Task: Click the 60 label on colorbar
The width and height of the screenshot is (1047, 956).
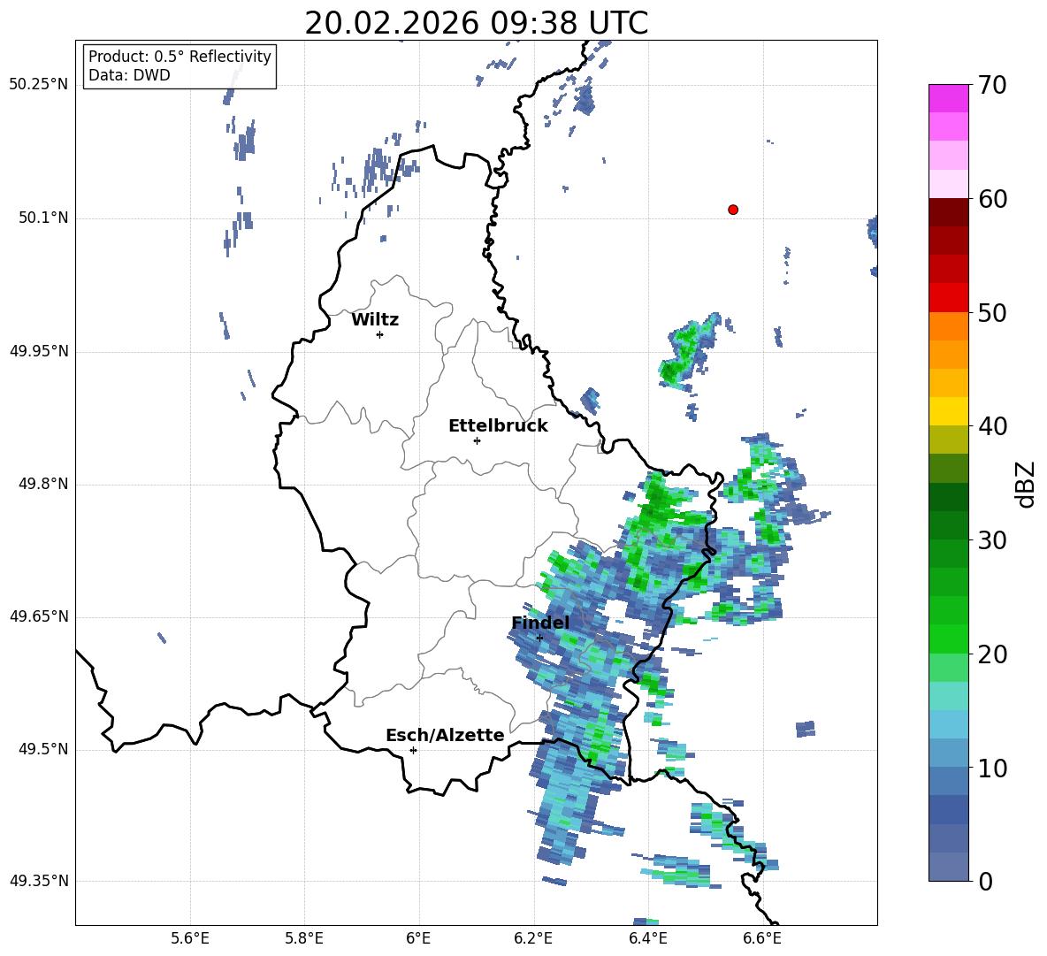Action: click(991, 199)
